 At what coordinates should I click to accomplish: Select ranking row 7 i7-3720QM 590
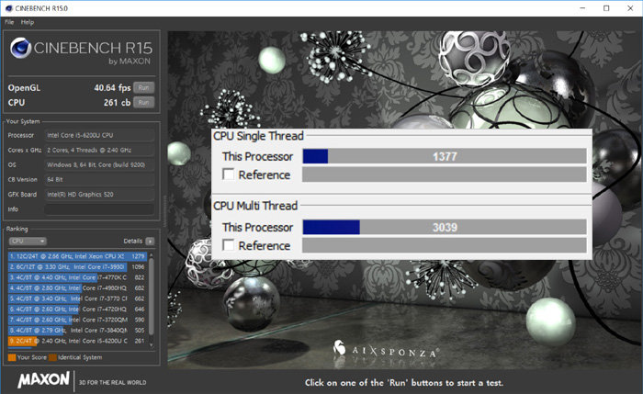[x=77, y=320]
